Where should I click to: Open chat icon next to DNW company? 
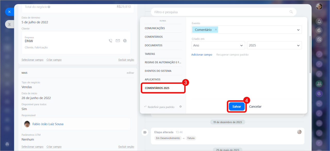tap(125, 41)
